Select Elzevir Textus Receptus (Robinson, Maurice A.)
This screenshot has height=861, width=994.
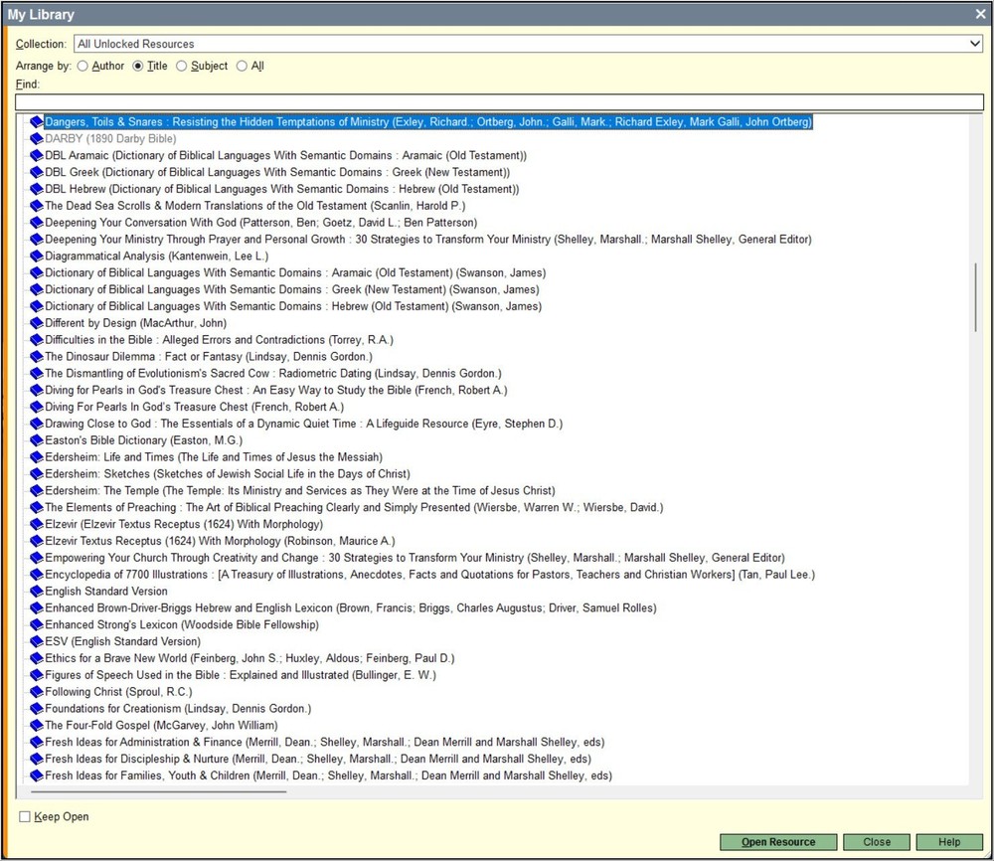[x=220, y=541]
